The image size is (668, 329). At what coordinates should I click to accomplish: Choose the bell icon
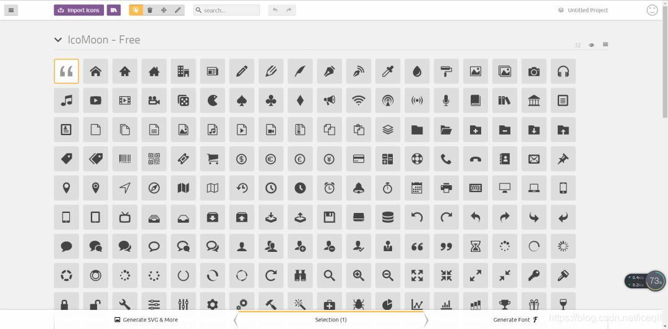(x=359, y=188)
